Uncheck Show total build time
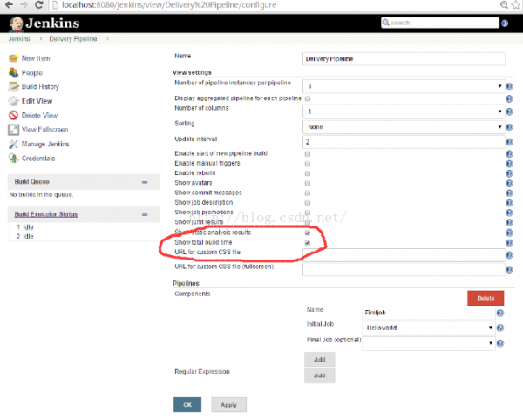Image resolution: width=523 pixels, height=419 pixels. pos(308,243)
